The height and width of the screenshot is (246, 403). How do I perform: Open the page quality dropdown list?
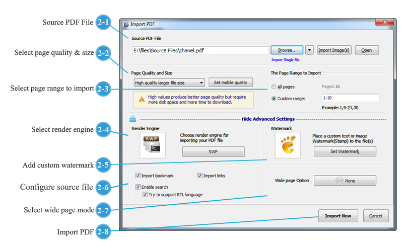pos(201,83)
